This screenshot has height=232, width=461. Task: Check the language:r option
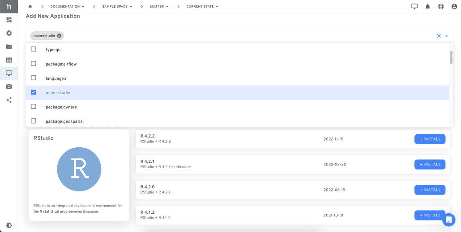coord(34,78)
